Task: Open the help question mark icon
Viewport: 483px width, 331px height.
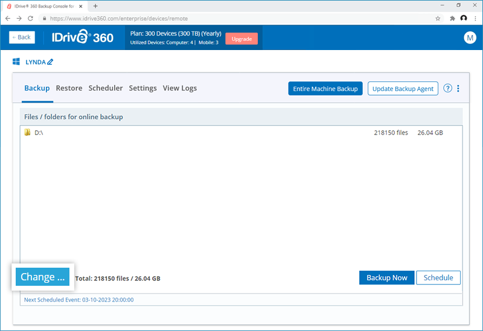Action: pyautogui.click(x=447, y=88)
